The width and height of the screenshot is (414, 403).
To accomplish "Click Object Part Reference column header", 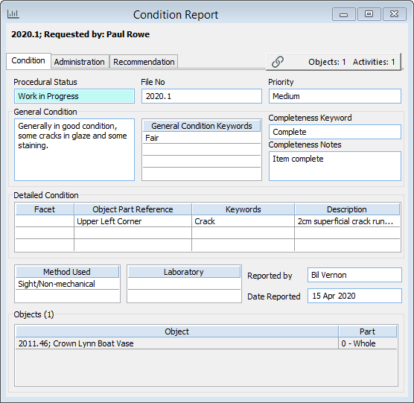I will [x=133, y=209].
